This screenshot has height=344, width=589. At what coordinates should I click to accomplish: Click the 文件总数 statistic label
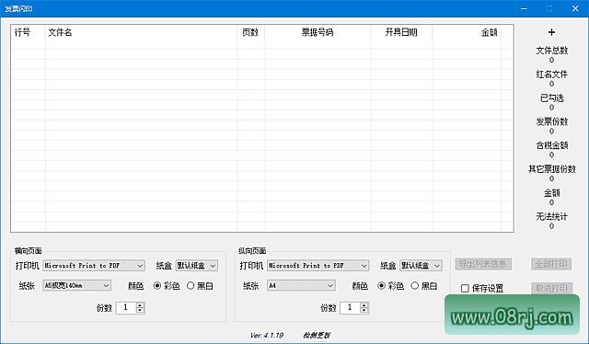tap(551, 51)
